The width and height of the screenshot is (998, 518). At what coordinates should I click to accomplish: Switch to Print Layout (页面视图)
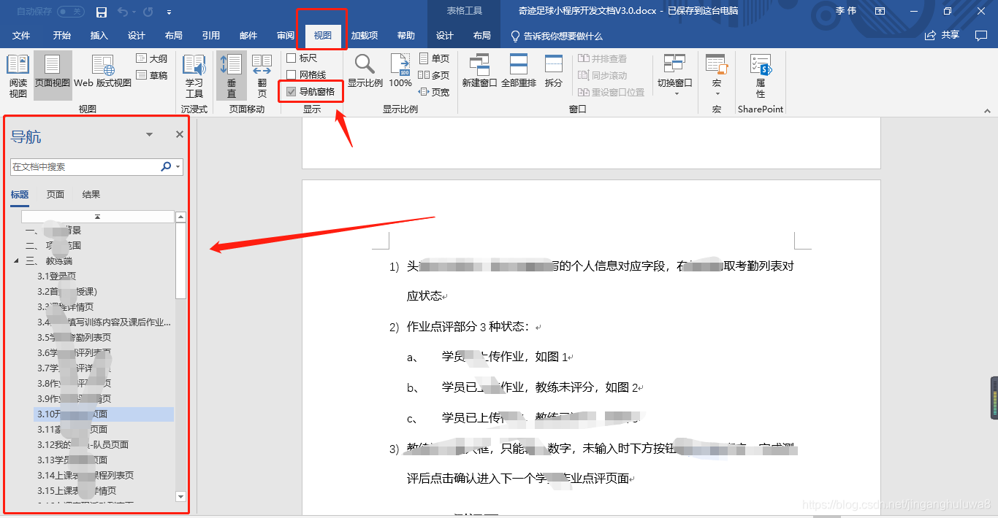53,77
